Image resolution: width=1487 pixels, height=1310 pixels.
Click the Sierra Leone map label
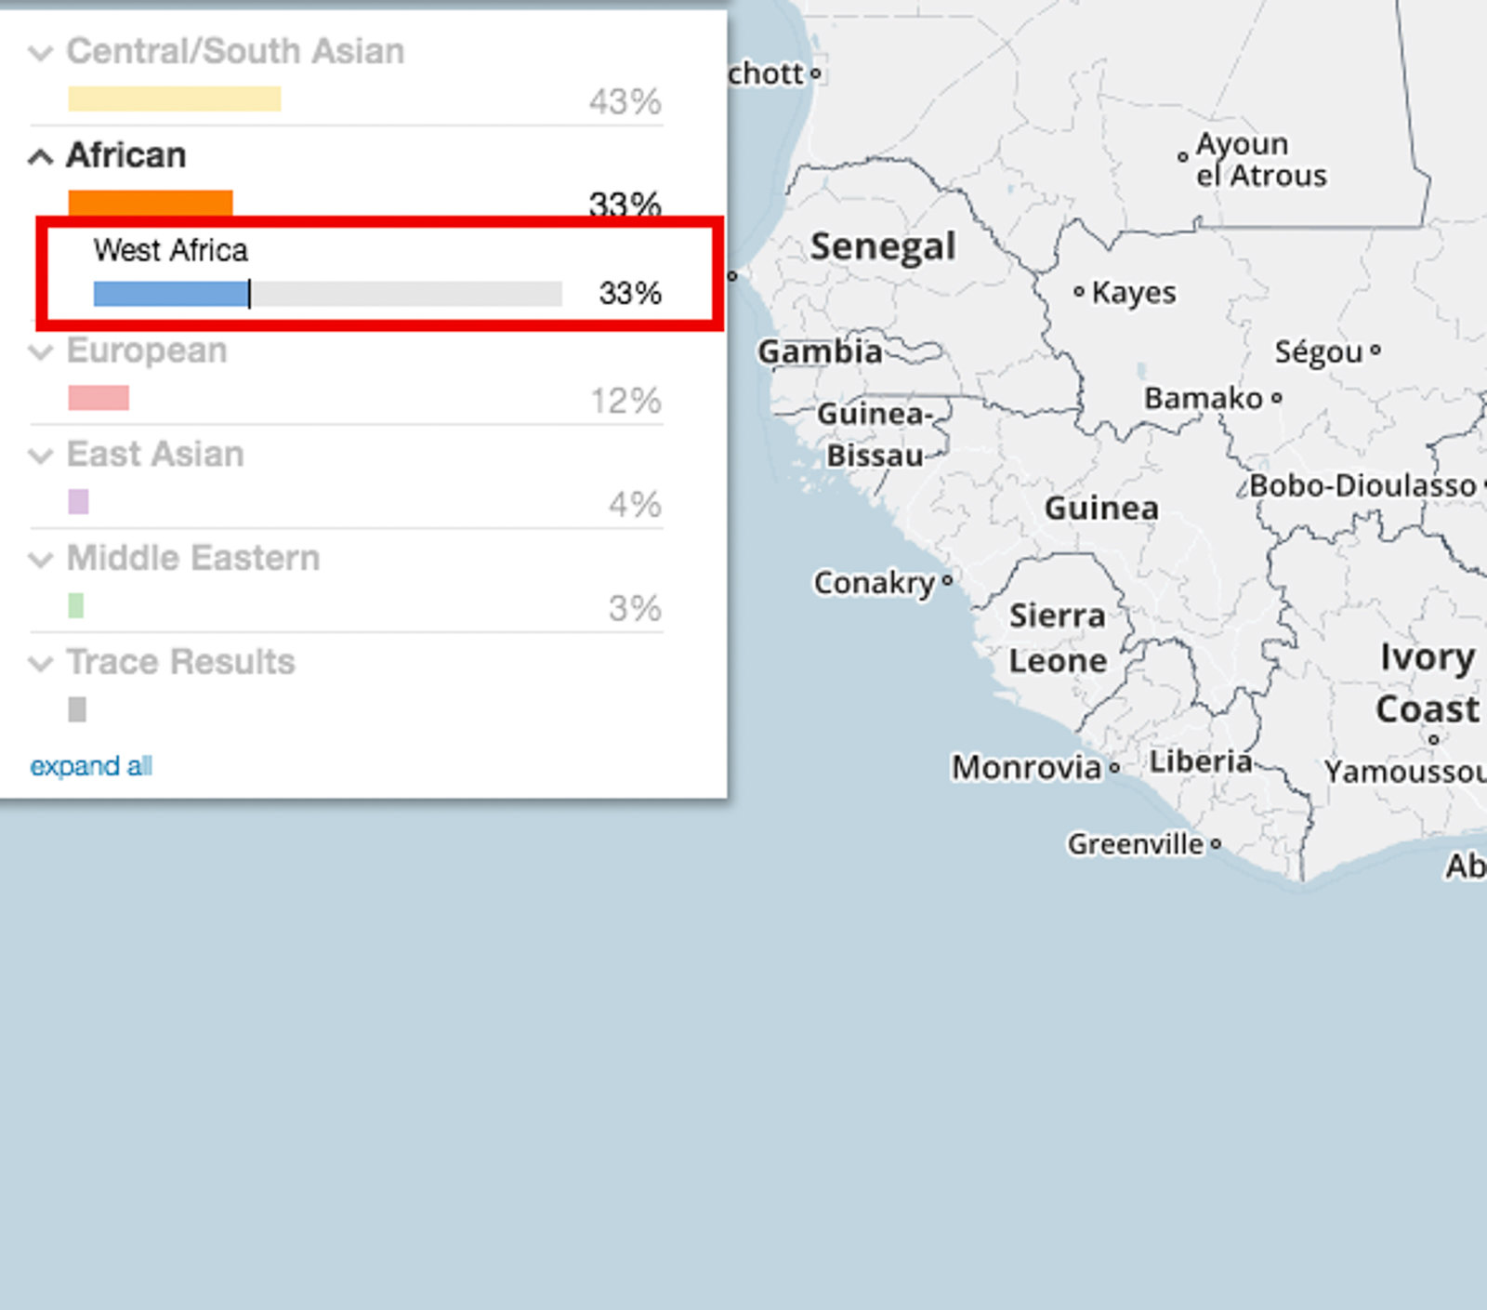point(1058,638)
